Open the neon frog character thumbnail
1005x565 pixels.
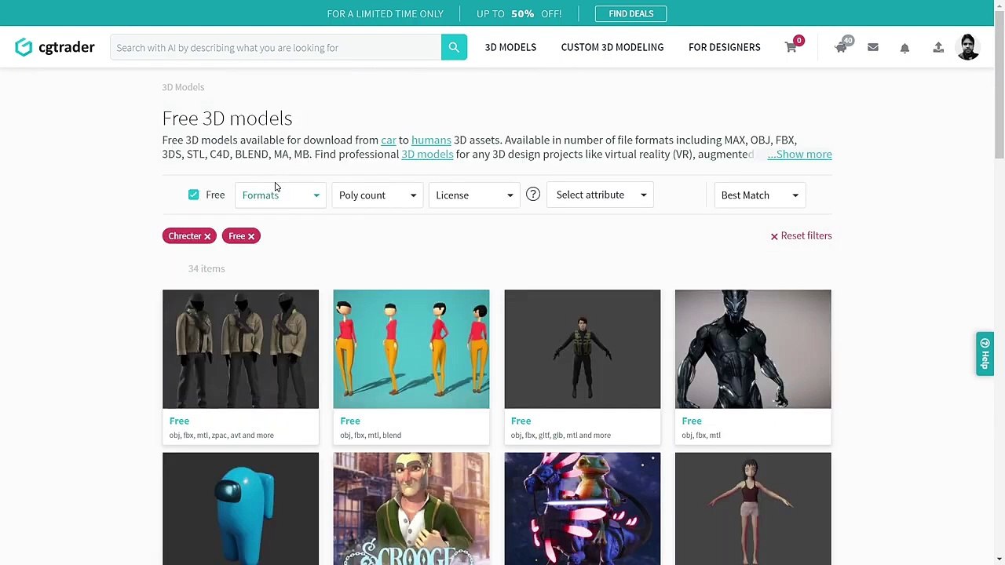pos(583,508)
